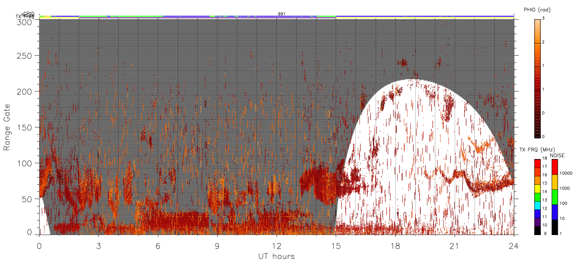Viewport: 578px width, 266px height.
Task: Pick the purple 10-11 MHz TX FRQ swatch
Action: tap(537, 222)
